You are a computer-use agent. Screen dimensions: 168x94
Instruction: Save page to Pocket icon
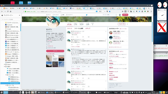(x=107, y=11)
